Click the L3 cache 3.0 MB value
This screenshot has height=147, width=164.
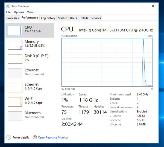pyautogui.click(x=141, y=124)
